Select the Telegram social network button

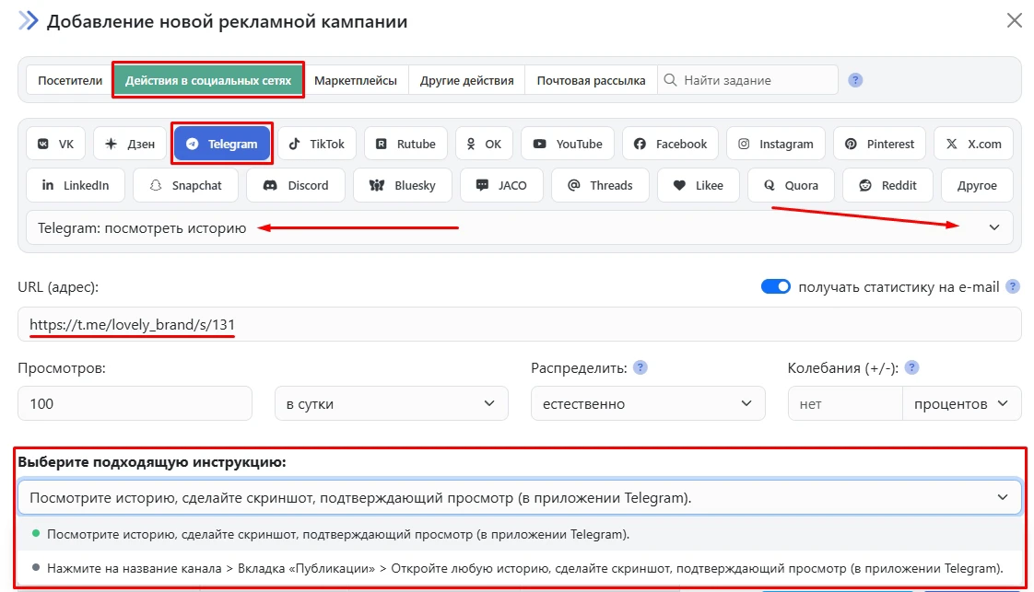(222, 144)
